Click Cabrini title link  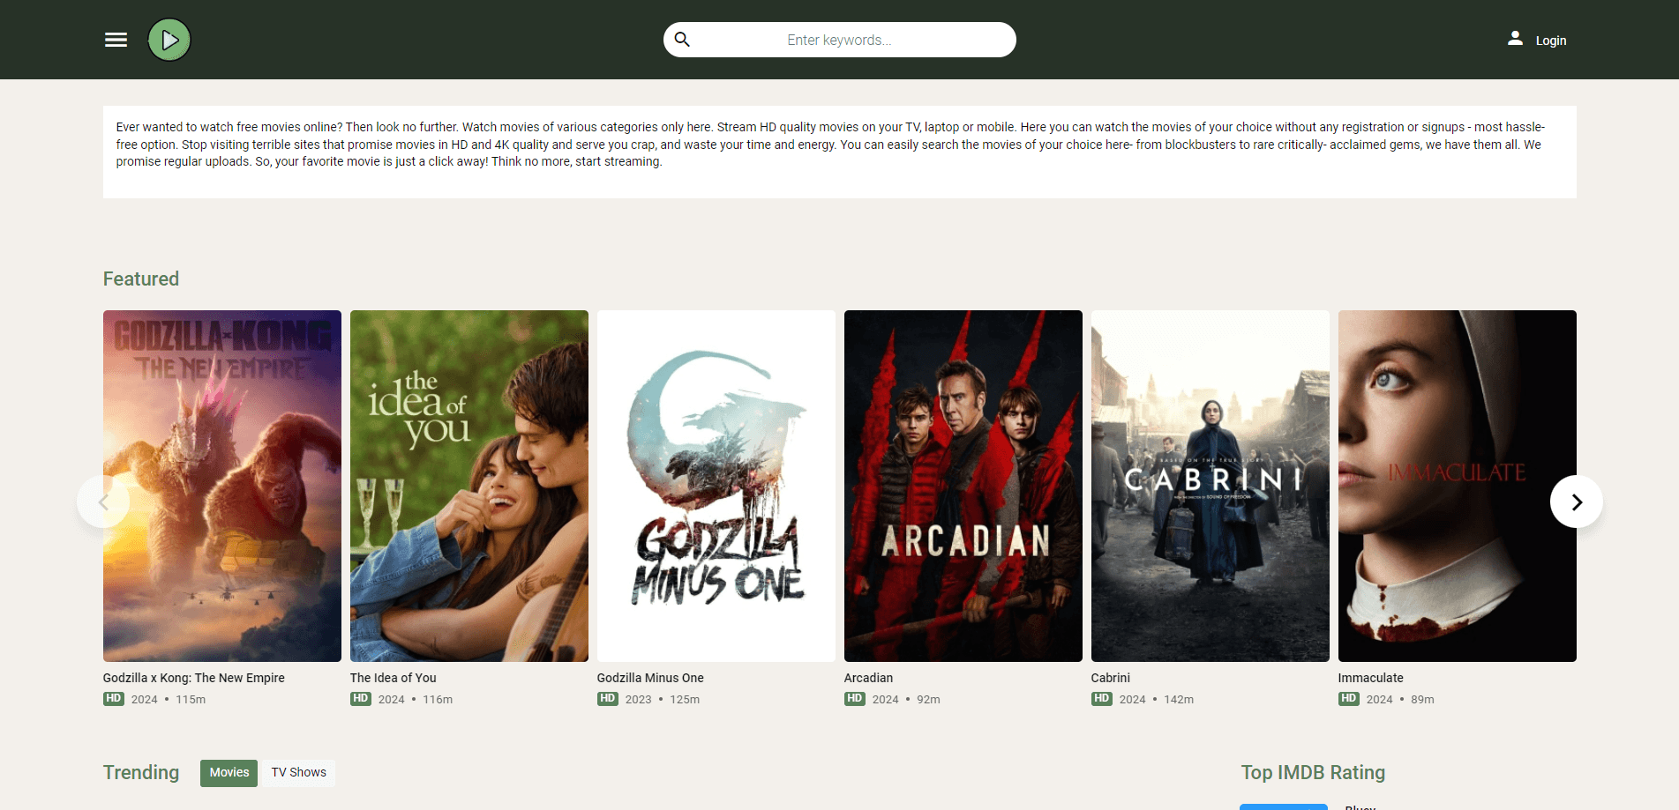[x=1110, y=678]
